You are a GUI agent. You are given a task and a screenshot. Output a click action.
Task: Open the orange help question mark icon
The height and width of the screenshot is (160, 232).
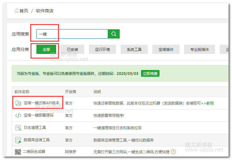[173, 152]
